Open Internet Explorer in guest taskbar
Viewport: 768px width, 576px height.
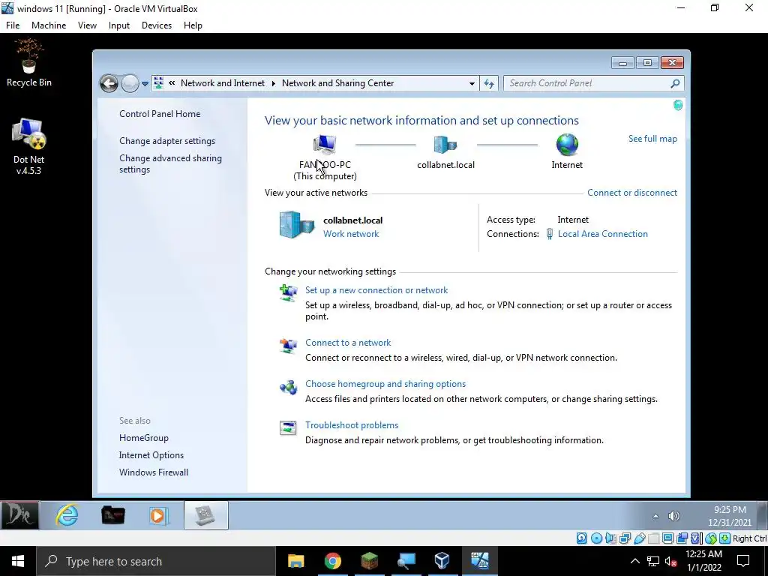click(x=67, y=515)
